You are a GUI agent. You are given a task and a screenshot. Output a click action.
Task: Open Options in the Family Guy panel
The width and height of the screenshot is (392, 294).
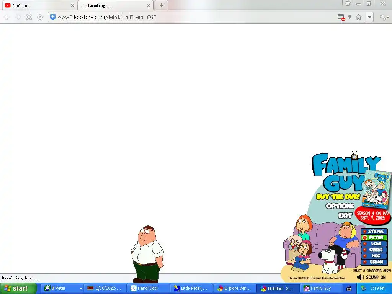point(340,206)
